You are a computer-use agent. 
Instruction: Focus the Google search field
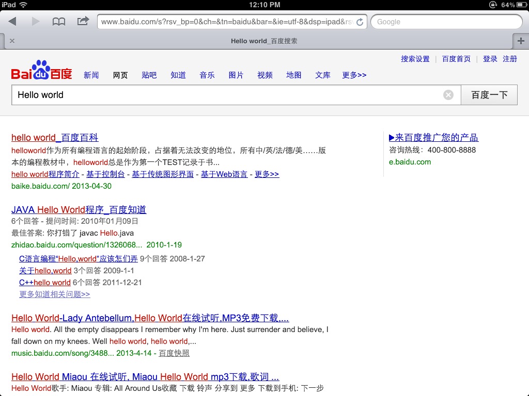(446, 22)
